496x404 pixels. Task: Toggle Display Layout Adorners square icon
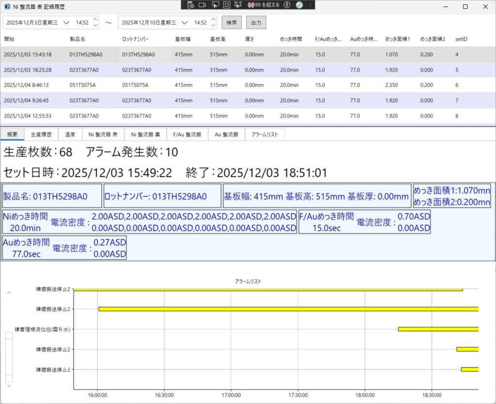(226, 5)
